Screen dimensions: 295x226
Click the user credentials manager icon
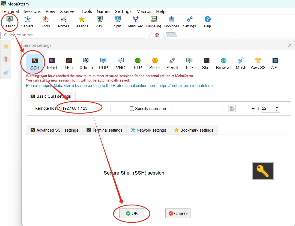click(x=232, y=108)
